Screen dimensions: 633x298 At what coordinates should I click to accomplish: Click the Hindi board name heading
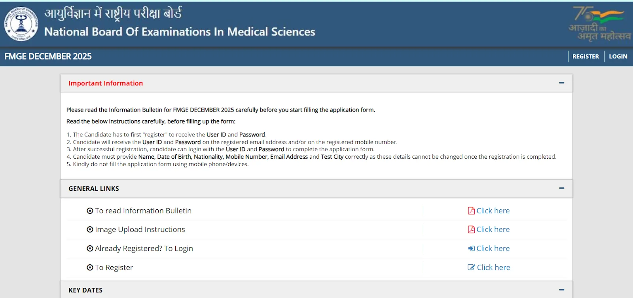point(113,13)
